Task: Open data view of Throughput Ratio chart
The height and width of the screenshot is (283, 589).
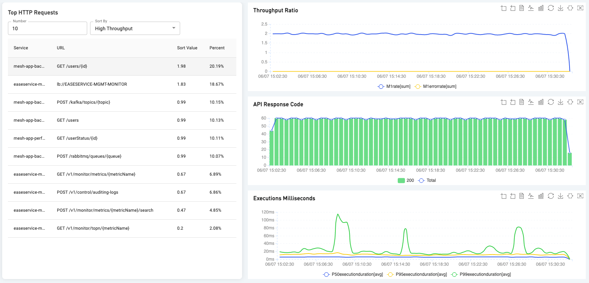Action: pyautogui.click(x=522, y=8)
